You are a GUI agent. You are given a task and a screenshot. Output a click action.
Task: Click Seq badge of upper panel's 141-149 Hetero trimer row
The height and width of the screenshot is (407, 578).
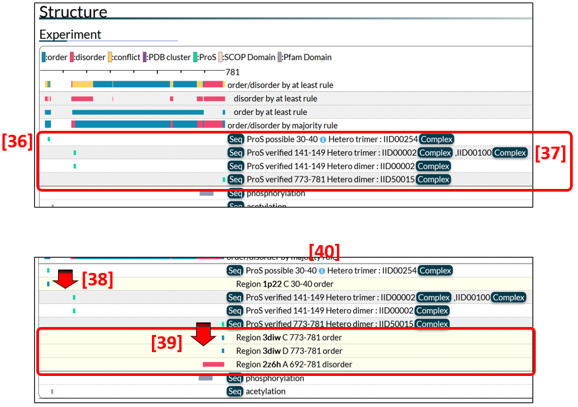pos(236,153)
